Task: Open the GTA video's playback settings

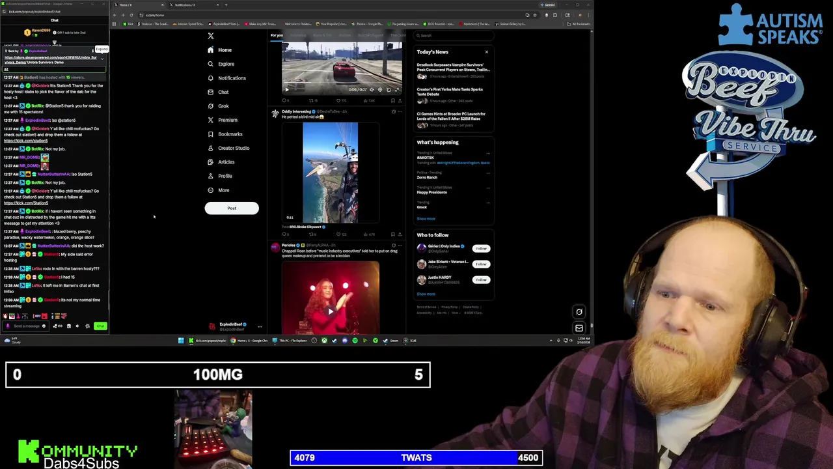Action: tap(380, 90)
